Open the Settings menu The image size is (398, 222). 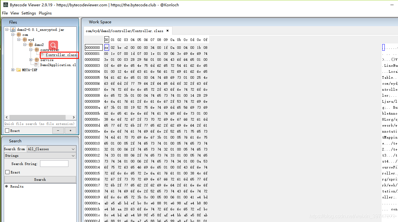(x=29, y=13)
